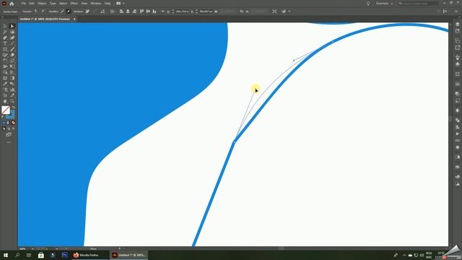This screenshot has width=462, height=260.
Task: Select the Hand tool
Action: click(x=5, y=101)
